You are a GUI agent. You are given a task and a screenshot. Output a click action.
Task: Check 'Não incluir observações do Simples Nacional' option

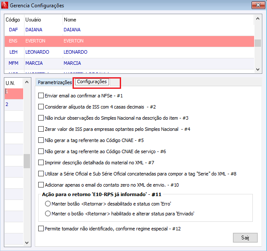point(41,118)
